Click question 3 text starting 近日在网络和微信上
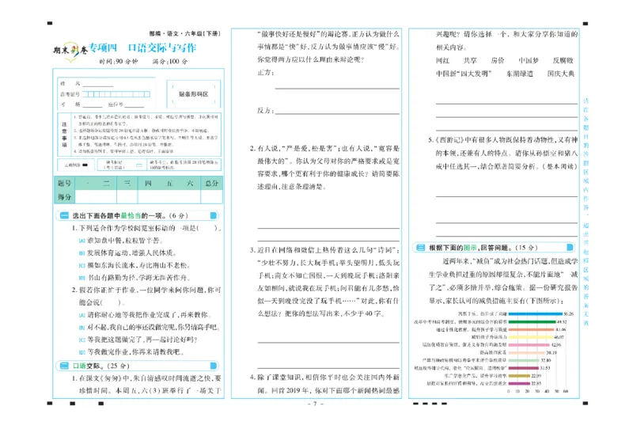This screenshot has width=633, height=448. (325, 282)
